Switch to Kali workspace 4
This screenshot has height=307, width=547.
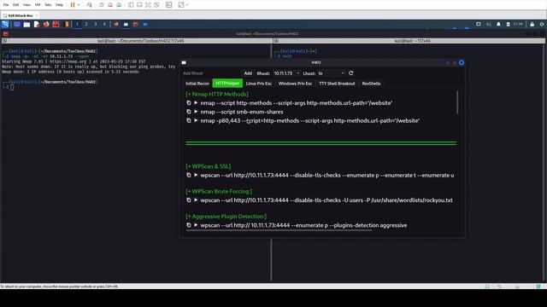click(104, 24)
